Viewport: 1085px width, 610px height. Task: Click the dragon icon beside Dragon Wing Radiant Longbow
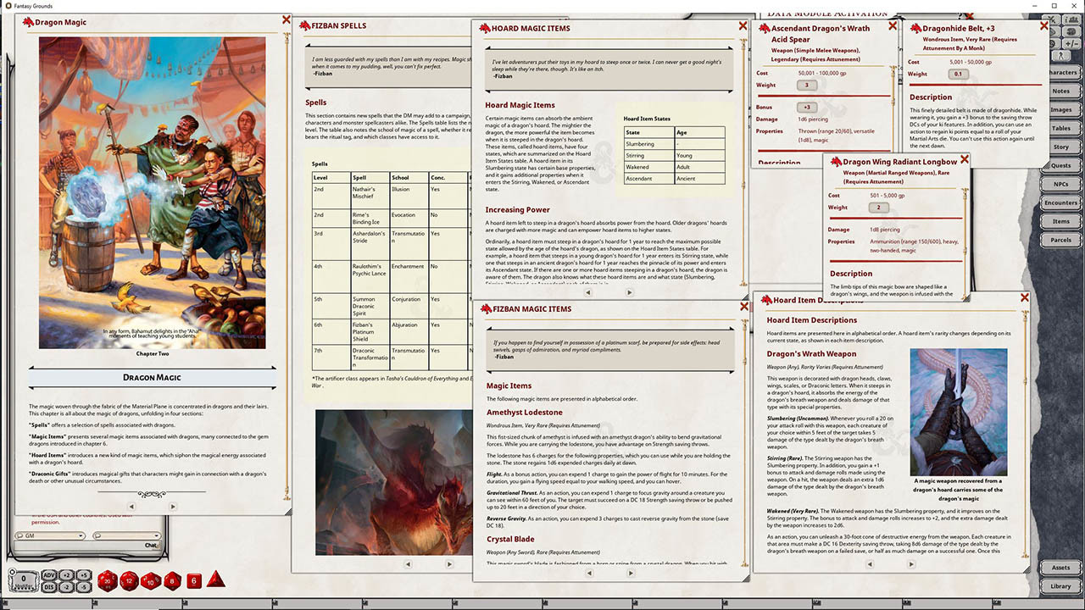point(835,161)
